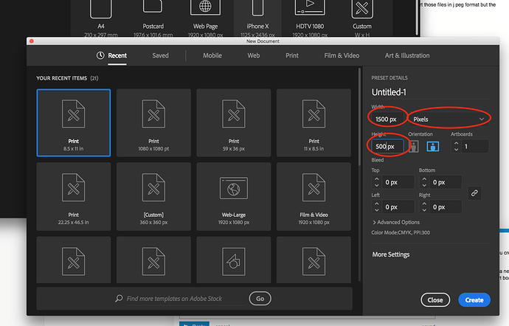Screen dimensions: 509x326
Task: Click the More Settings button
Action: point(391,254)
